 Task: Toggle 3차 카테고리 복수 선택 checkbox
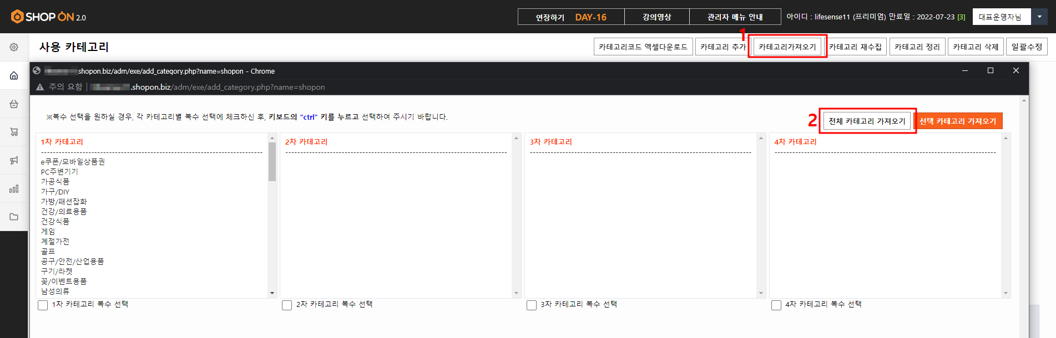click(532, 305)
